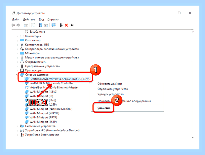The image size is (205, 155).
Task: Click the scrollbar down arrow in device list
Action: point(193,137)
